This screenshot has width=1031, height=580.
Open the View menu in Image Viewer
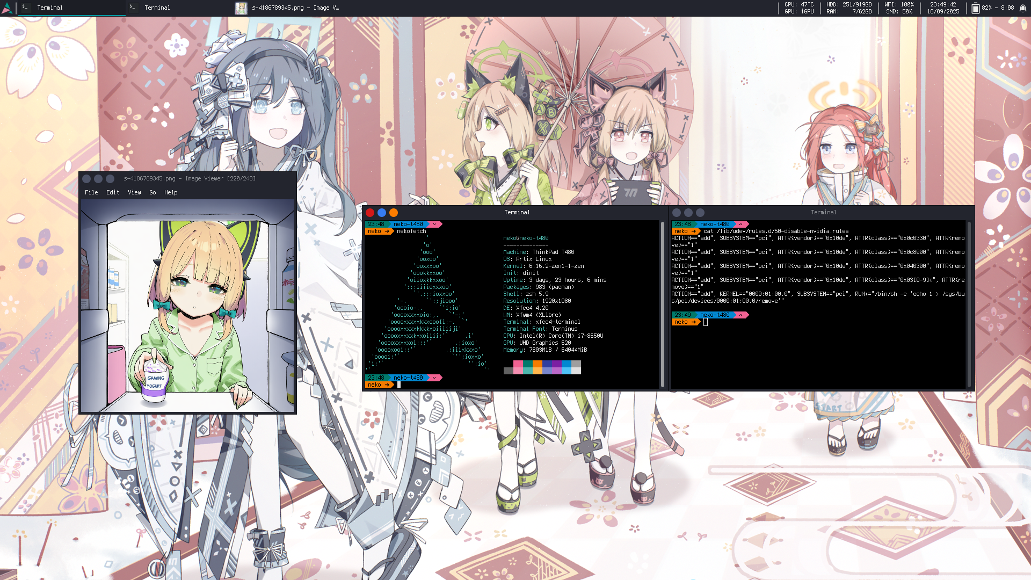pos(134,192)
